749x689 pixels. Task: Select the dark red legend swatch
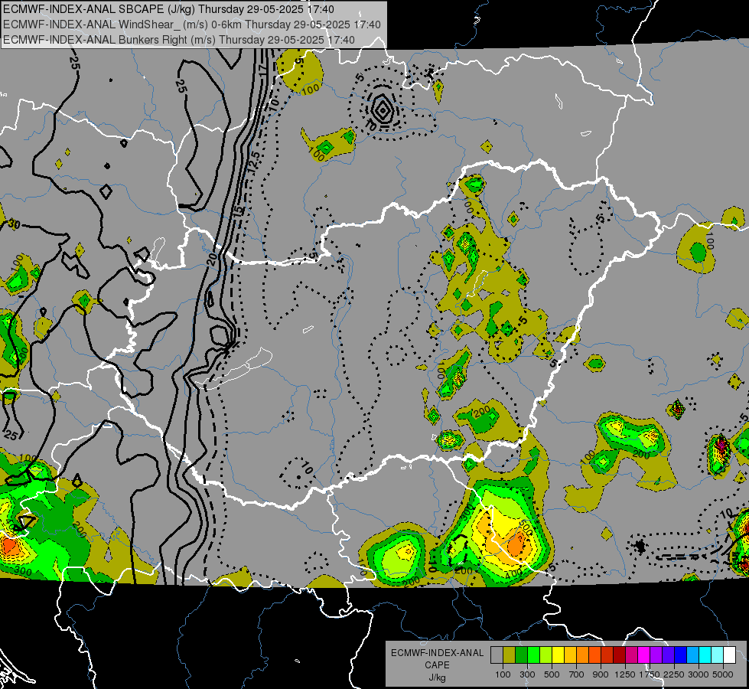(x=619, y=655)
